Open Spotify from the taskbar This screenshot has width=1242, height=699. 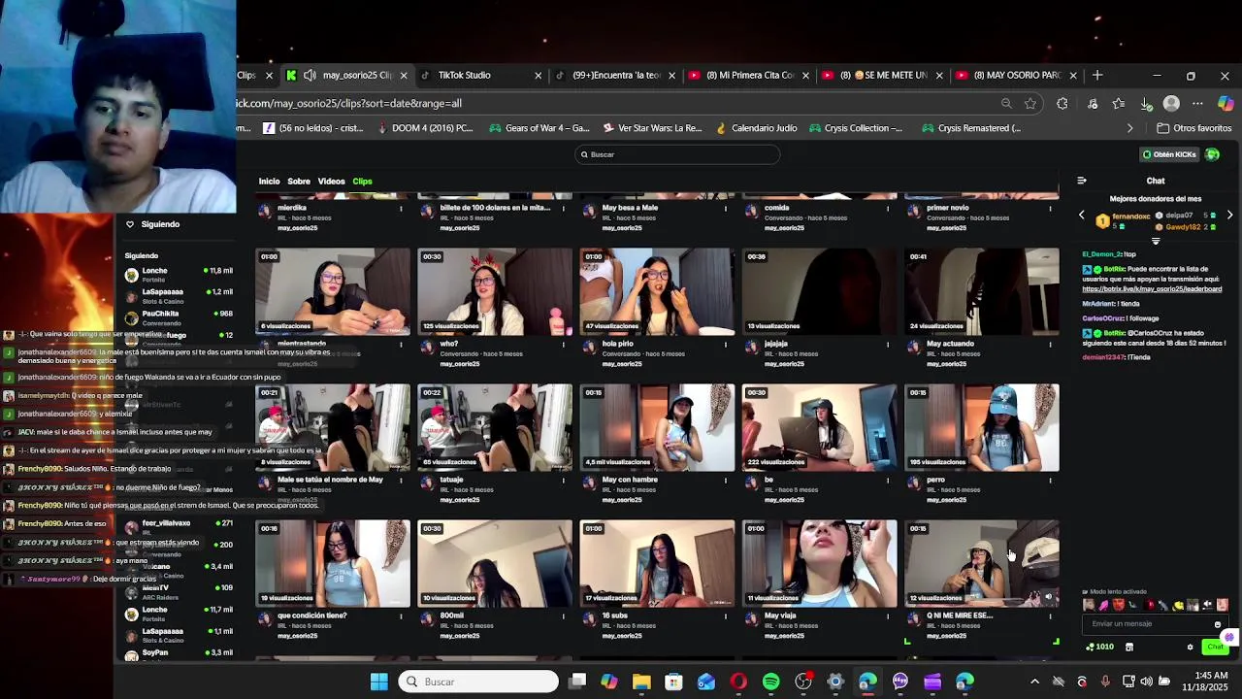[x=770, y=682]
